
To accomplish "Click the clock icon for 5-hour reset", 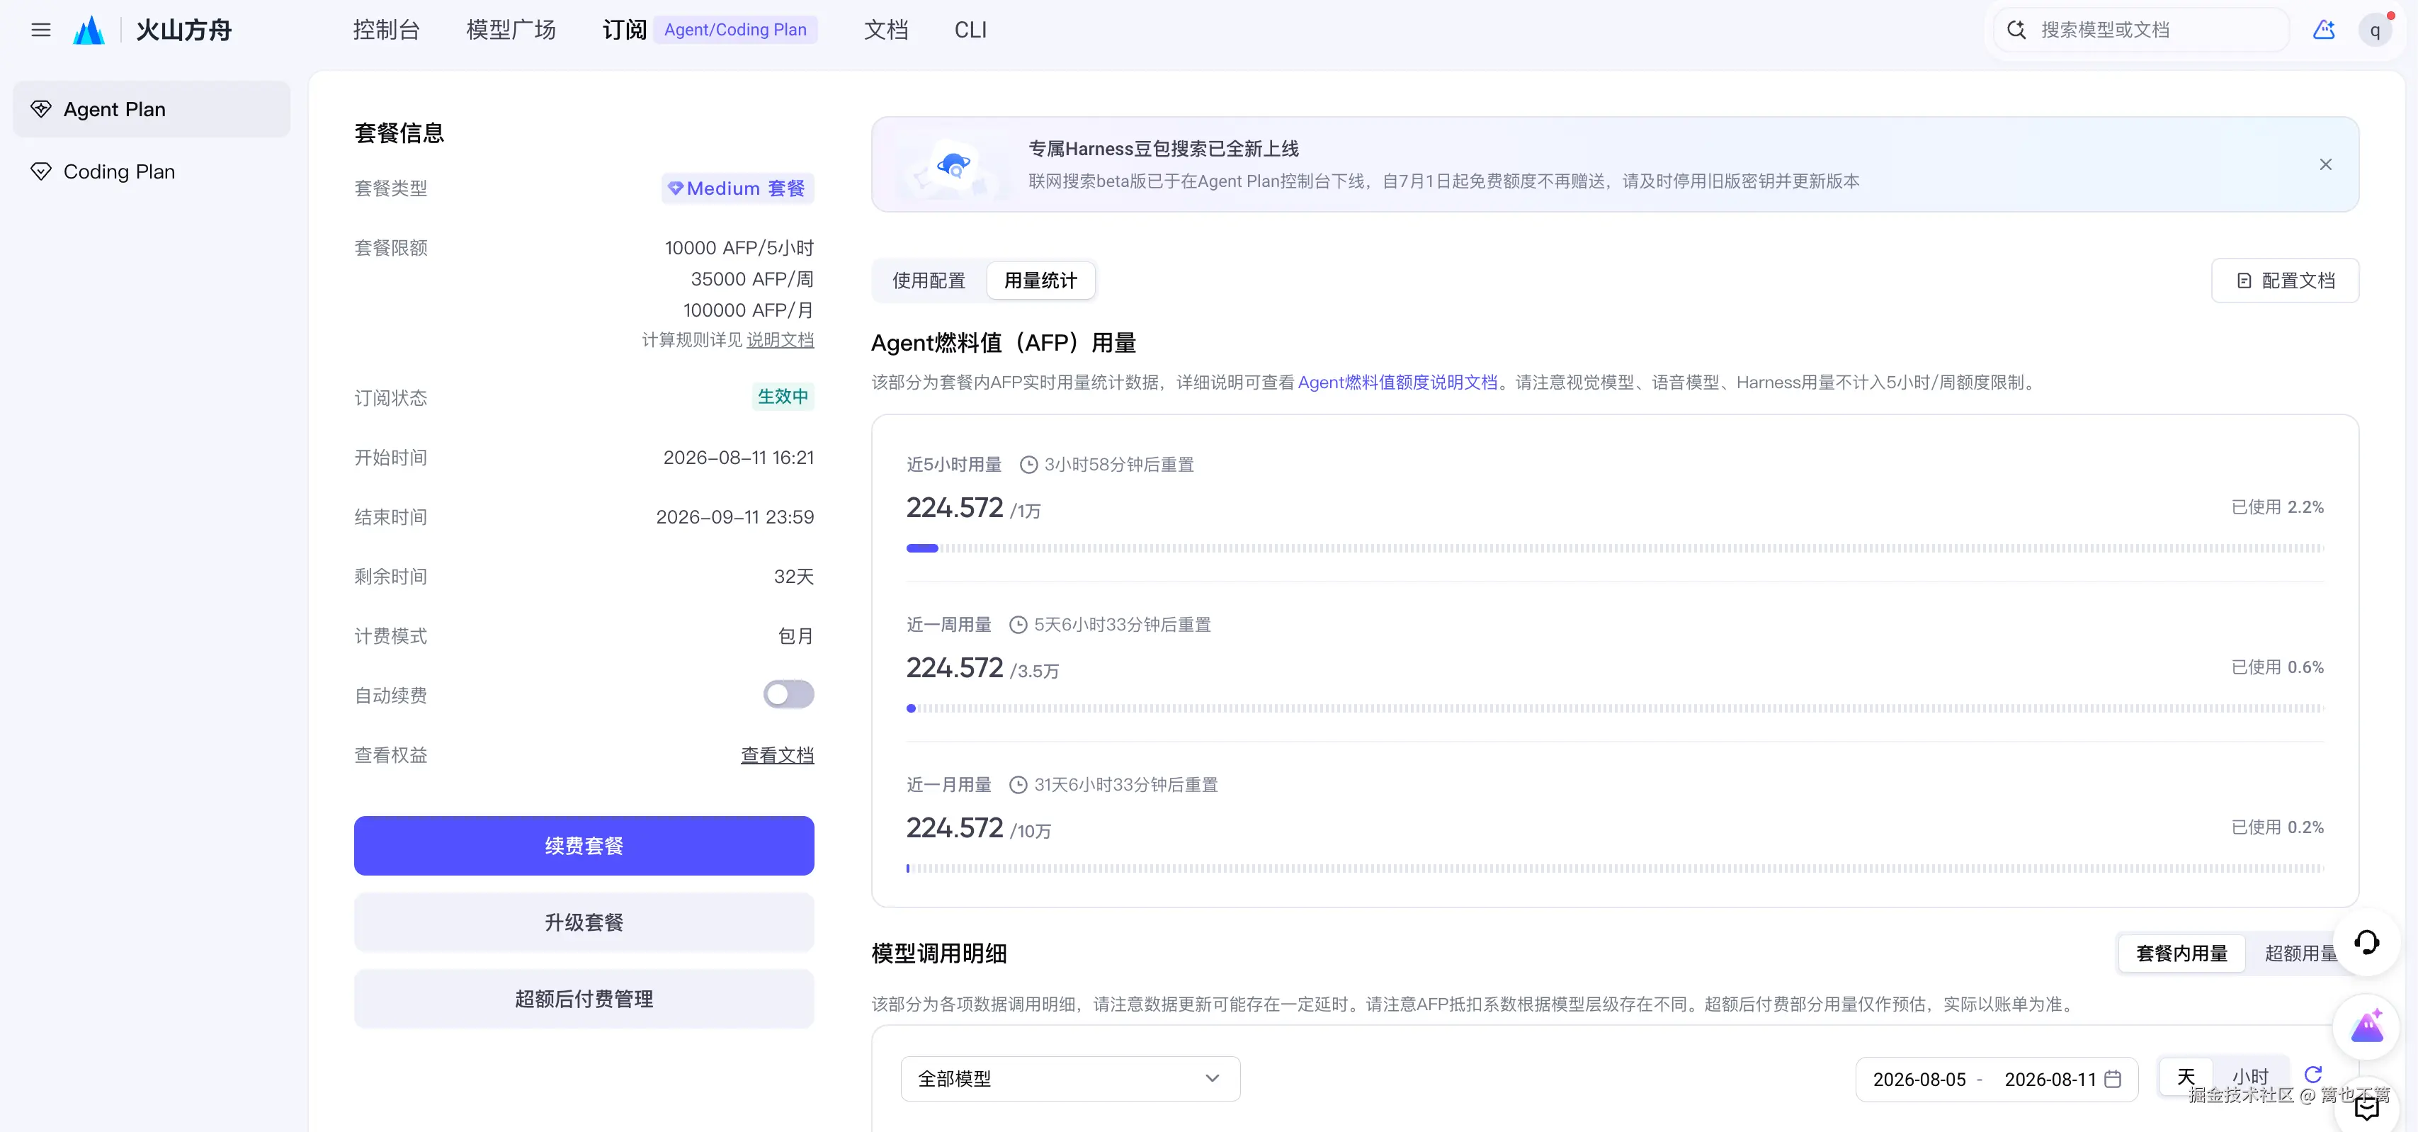I will pyautogui.click(x=1029, y=465).
